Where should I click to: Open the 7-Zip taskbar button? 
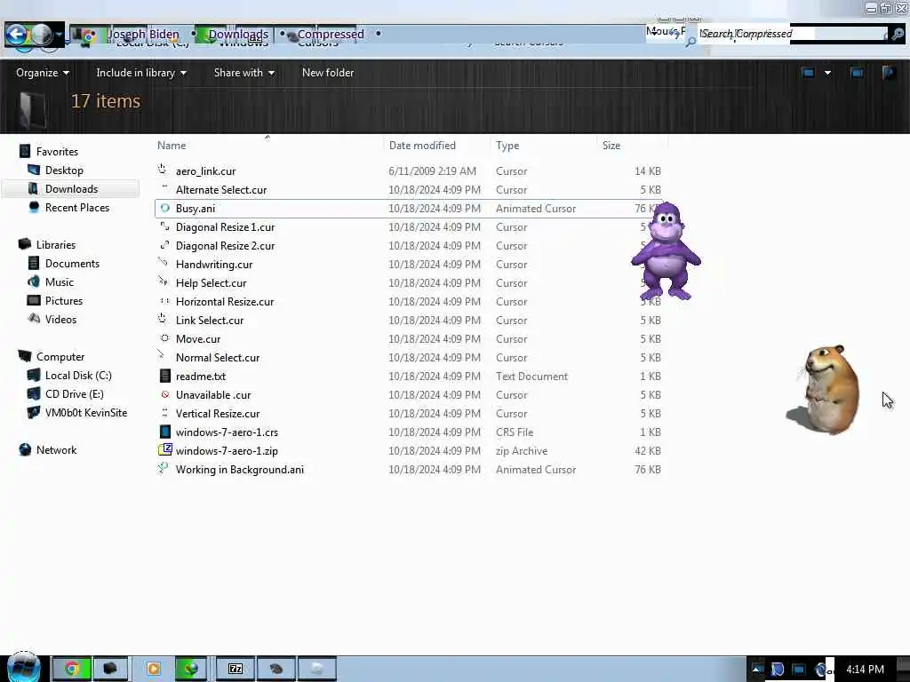click(235, 669)
